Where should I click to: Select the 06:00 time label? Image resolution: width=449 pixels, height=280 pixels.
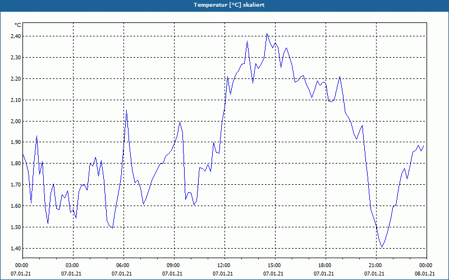123,265
